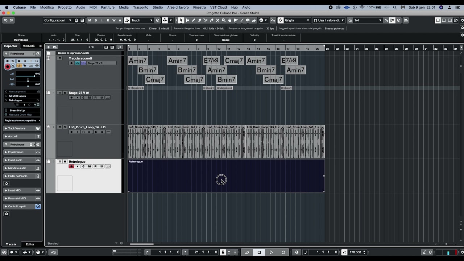Toggle the transport Cycle loop button
The height and width of the screenshot is (261, 464).
click(x=247, y=252)
